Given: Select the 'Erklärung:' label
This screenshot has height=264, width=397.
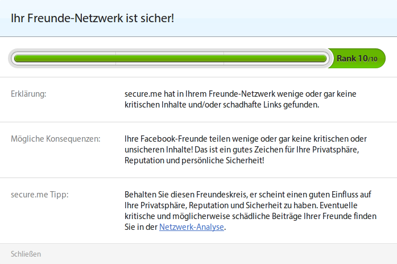Looking at the screenshot, I should point(28,94).
